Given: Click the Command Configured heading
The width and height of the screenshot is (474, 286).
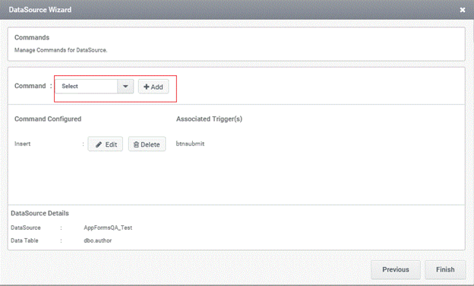Looking at the screenshot, I should [x=48, y=119].
